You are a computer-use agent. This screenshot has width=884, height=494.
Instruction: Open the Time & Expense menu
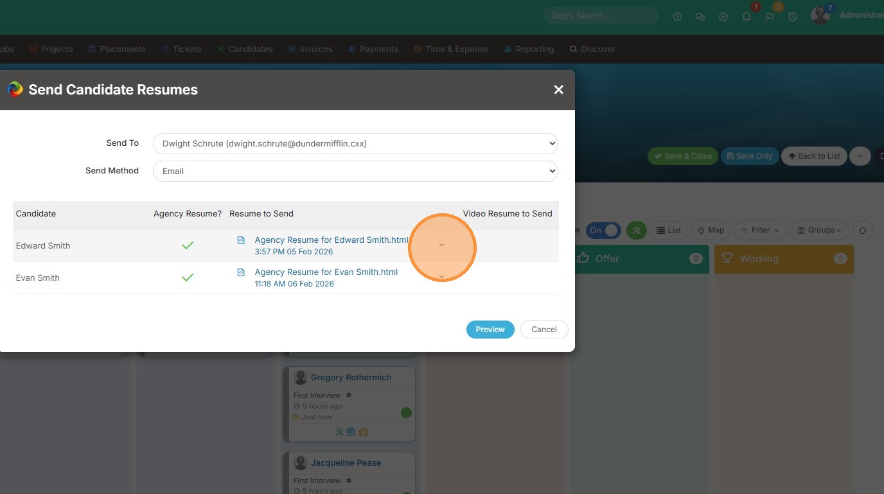click(x=451, y=49)
